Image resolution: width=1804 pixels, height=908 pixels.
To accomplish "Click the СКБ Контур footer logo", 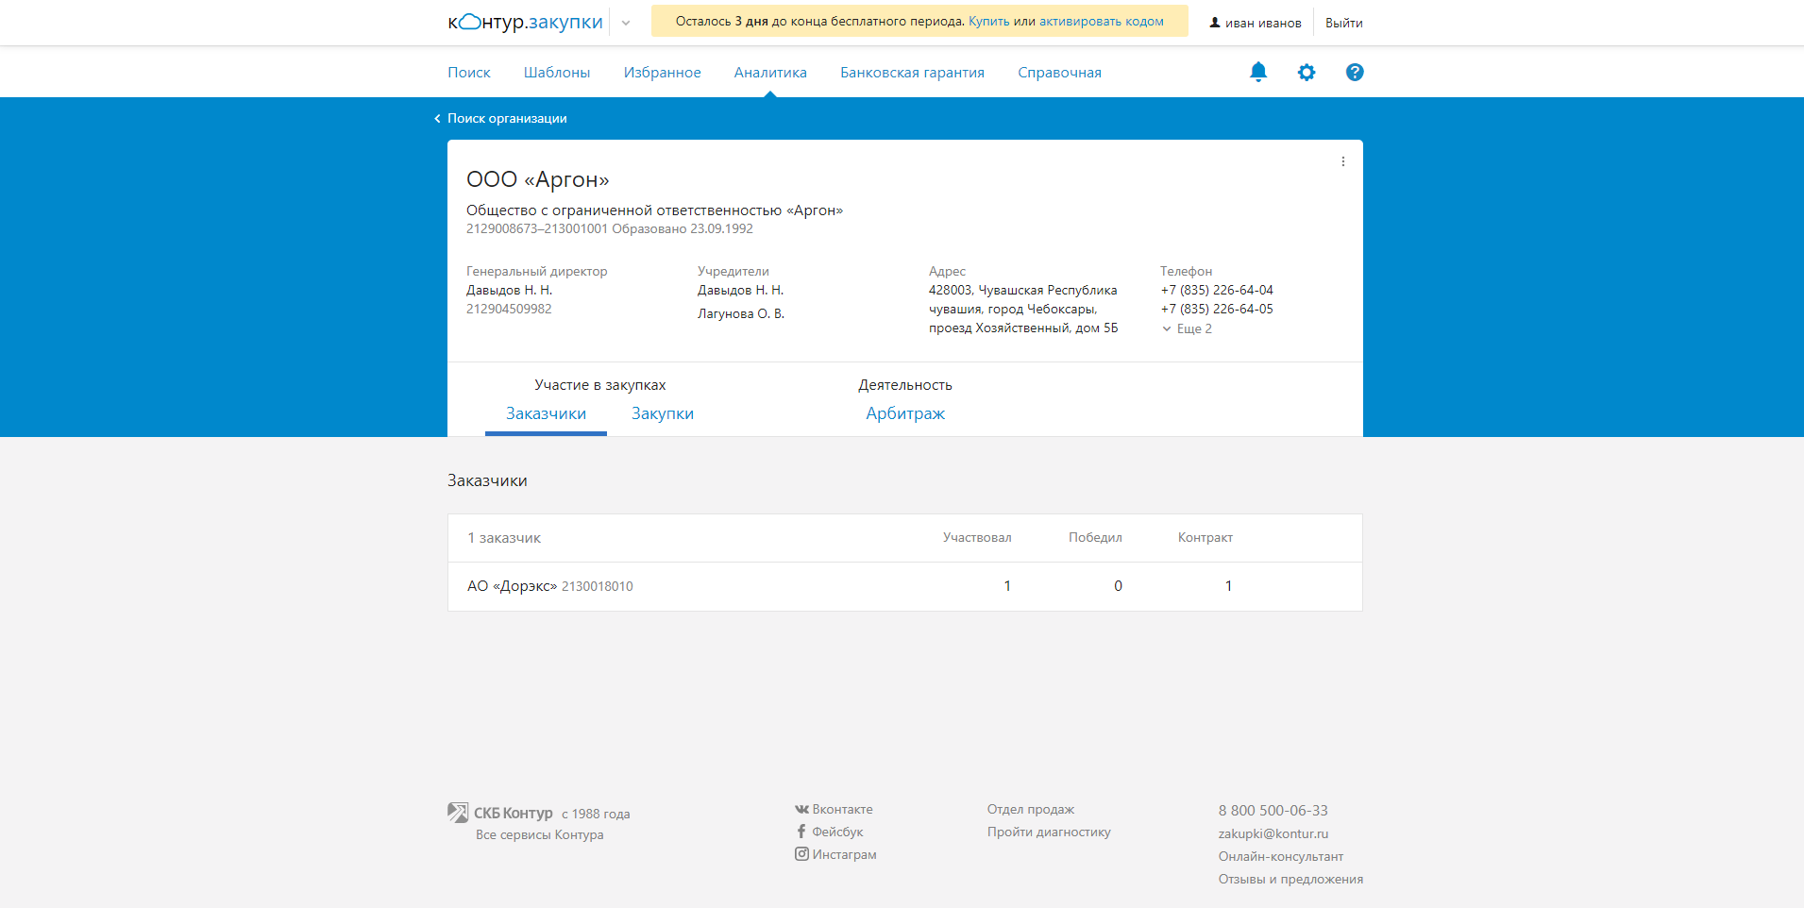I will [500, 813].
